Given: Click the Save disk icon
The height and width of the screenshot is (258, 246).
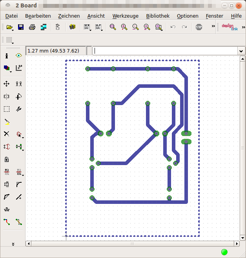Looking at the screenshot, I should pyautogui.click(x=21, y=27).
